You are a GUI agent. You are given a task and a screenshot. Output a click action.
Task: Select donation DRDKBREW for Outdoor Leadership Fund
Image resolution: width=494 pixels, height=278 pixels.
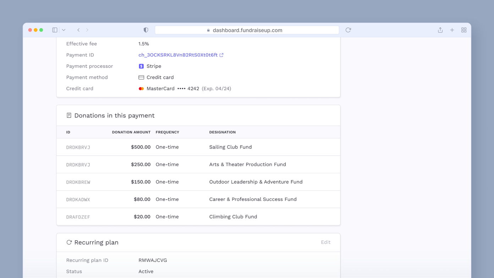point(78,182)
